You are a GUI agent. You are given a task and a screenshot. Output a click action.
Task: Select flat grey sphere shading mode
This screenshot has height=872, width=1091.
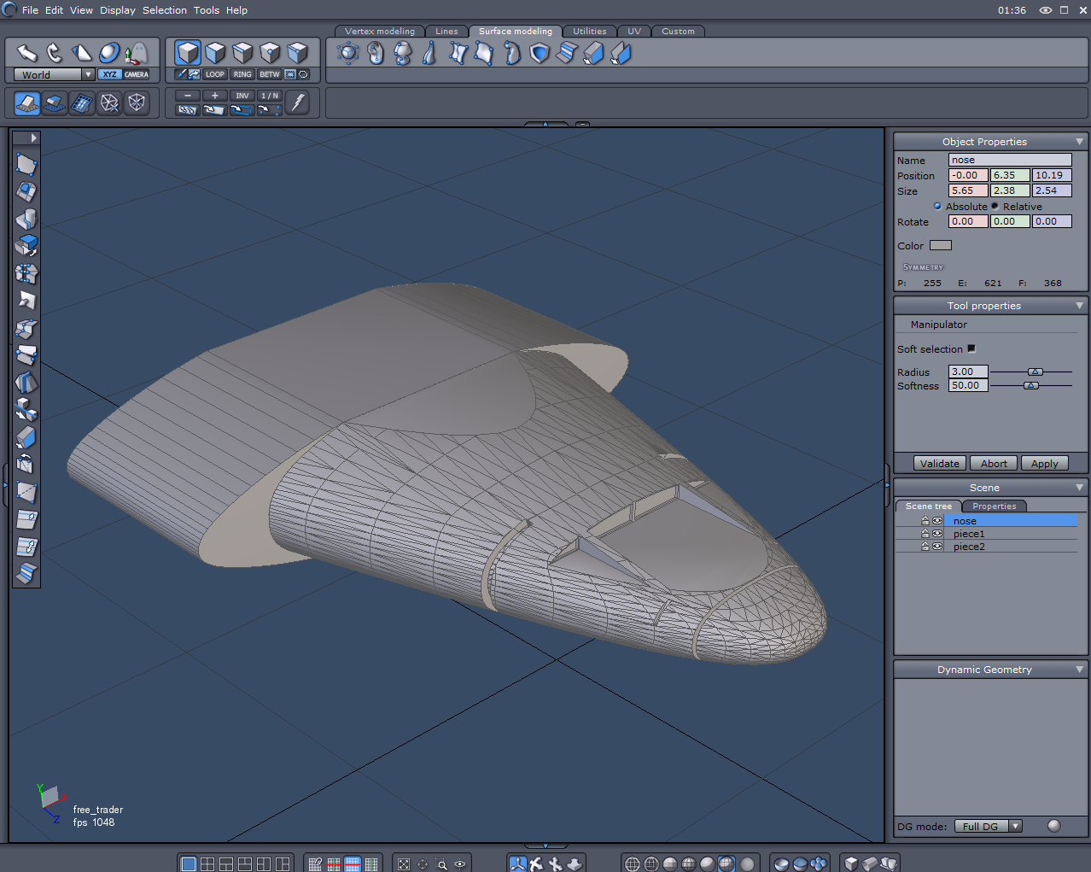pyautogui.click(x=748, y=864)
